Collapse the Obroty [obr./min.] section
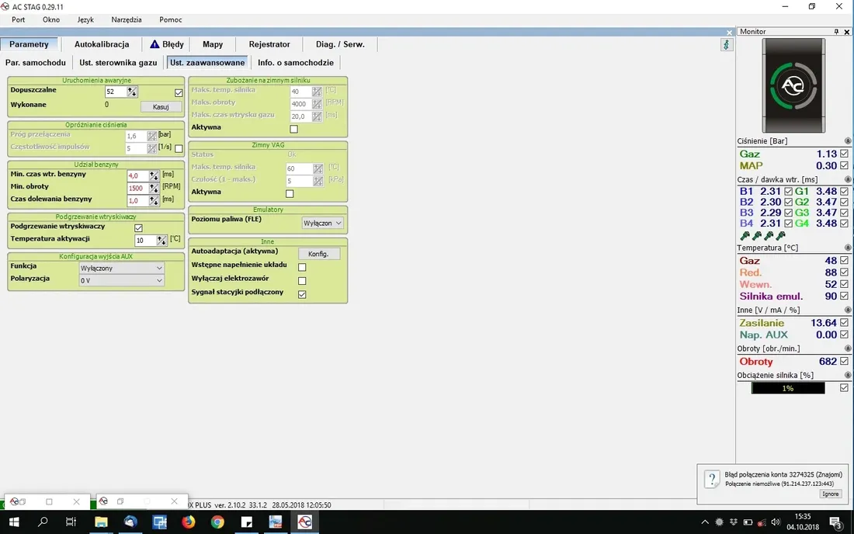The image size is (854, 534). [x=848, y=348]
